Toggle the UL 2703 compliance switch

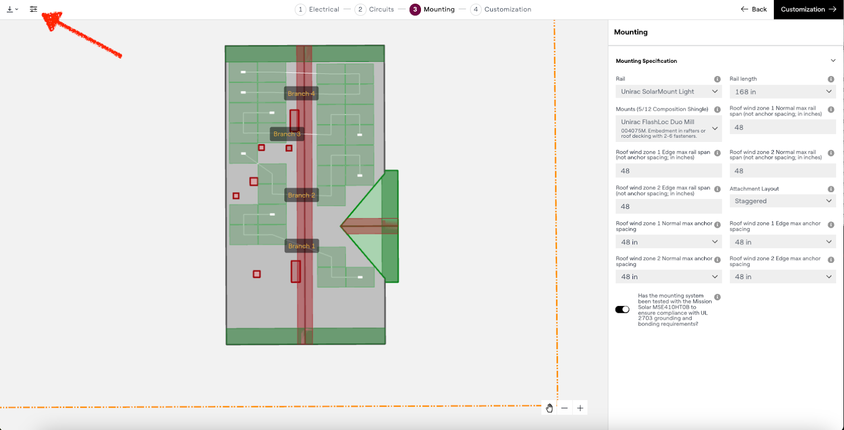622,310
